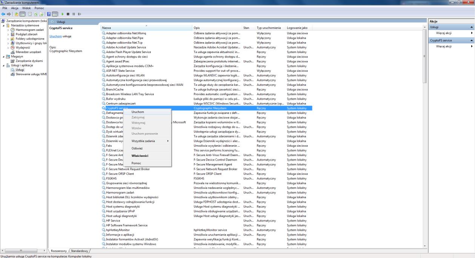Sort by the Logowanie jako column header

299,28
